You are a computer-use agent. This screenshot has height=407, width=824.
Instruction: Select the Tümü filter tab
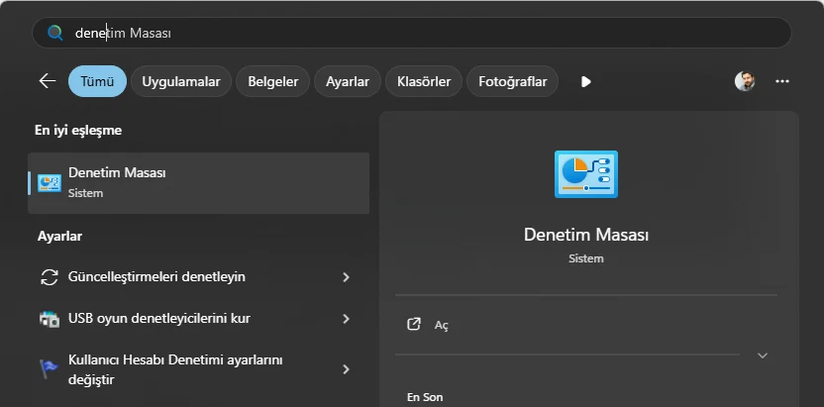click(x=97, y=81)
